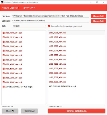Viewport: 107px width, 115px height.
Task: Open Copy to Clipboard menu item
Action: (10, 8)
